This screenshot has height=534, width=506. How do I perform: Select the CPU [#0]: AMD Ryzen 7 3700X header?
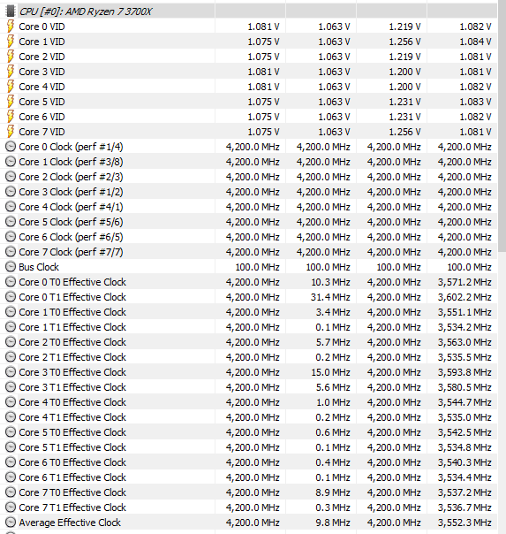tap(86, 11)
